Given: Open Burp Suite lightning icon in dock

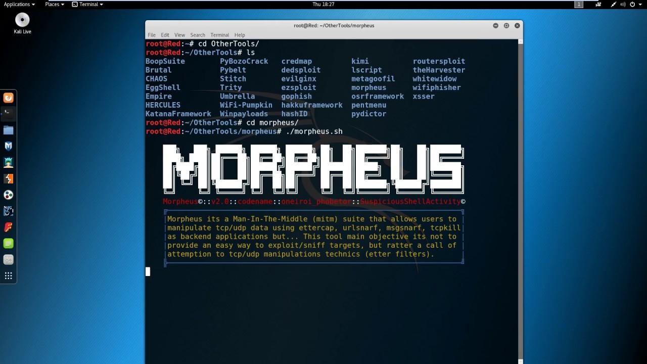Looking at the screenshot, I should 8,178.
